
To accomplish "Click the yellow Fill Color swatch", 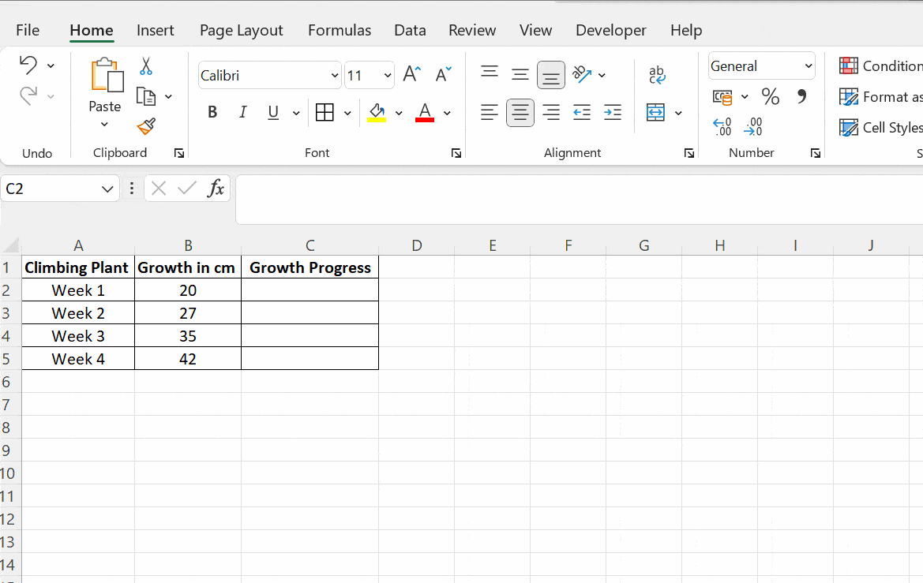I will tap(377, 118).
